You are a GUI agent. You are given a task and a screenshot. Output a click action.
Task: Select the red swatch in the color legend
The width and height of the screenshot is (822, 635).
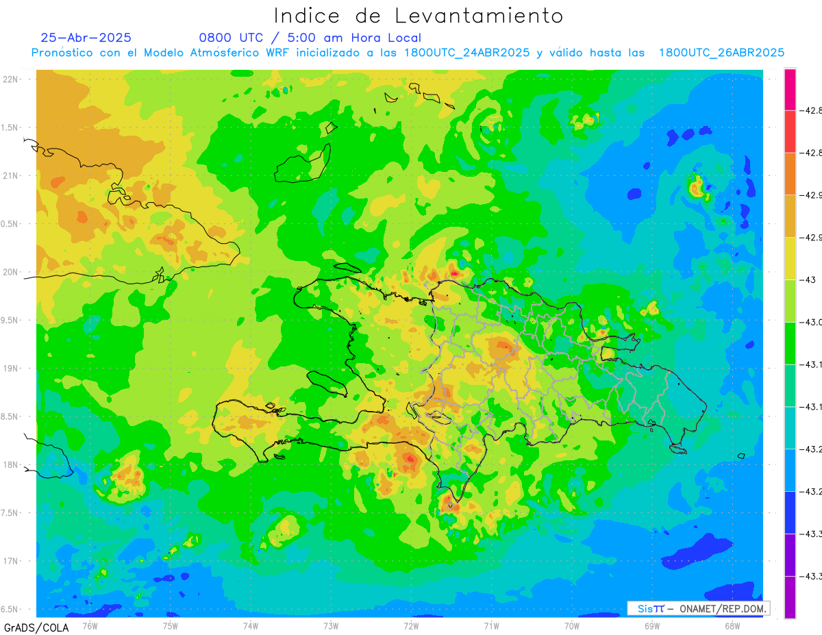pos(790,132)
